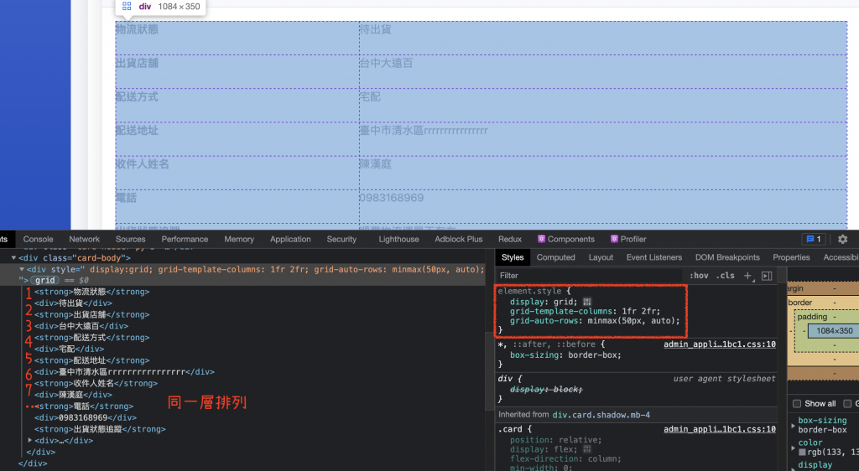Select the Styles sub-tab
The image size is (859, 471).
pos(513,257)
